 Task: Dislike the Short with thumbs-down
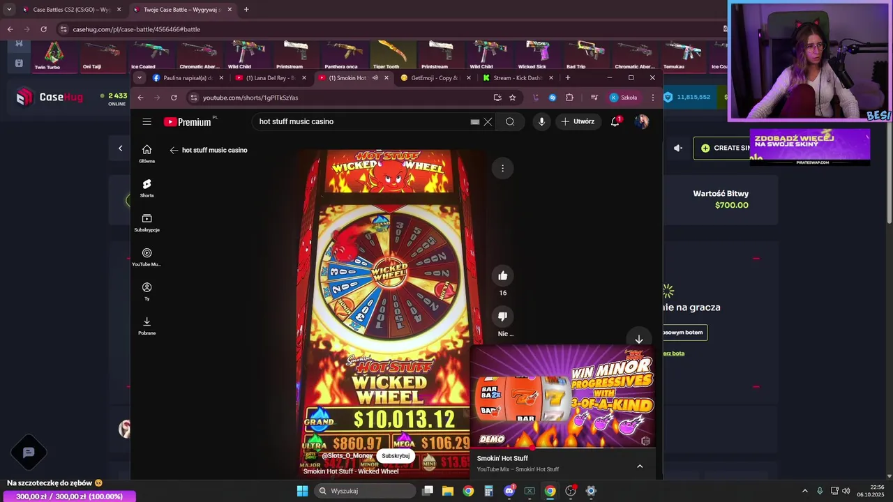(x=502, y=317)
